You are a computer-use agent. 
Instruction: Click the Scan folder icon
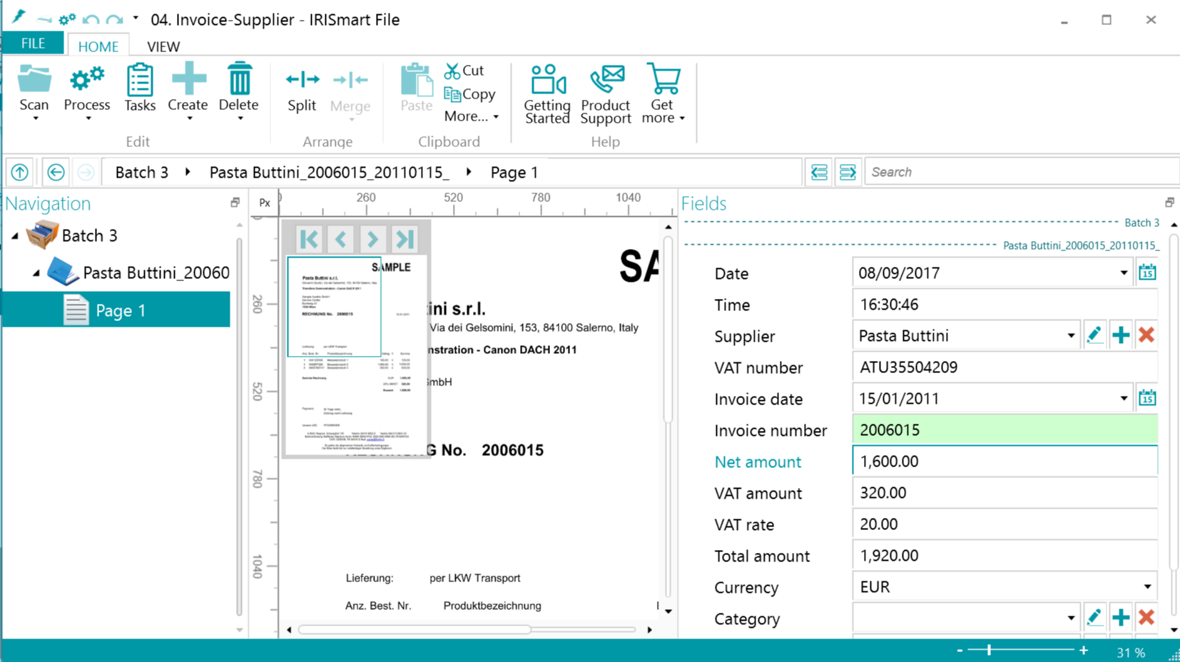pyautogui.click(x=34, y=79)
